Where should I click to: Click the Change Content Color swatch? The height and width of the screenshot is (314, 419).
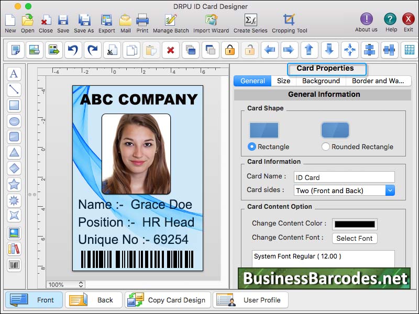point(354,223)
